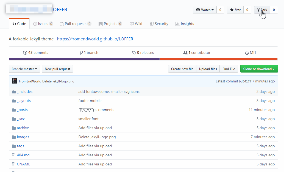Open the star count number
Screen dimensions: 284x172
(247, 10)
